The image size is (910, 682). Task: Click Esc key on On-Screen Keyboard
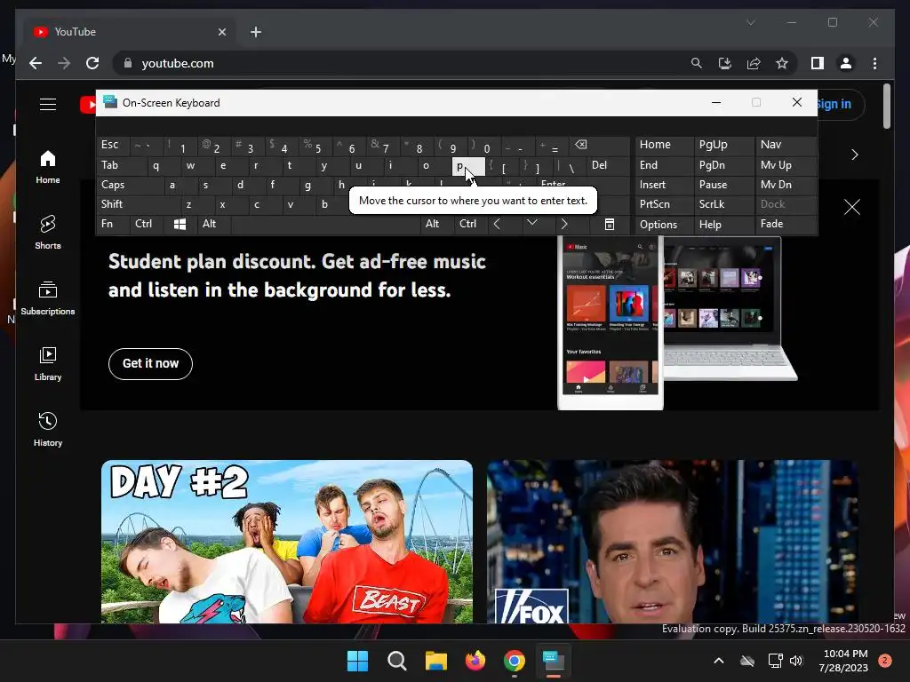(114, 145)
